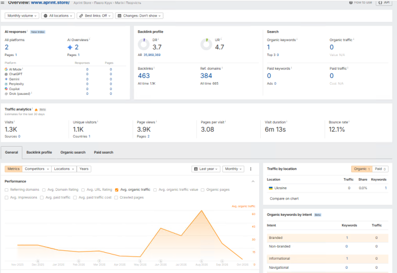Open the Ref. domains 384 link

(x=206, y=76)
